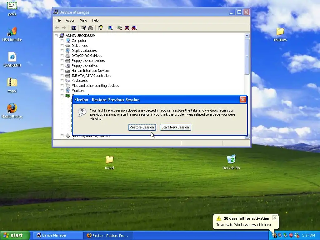Image resolution: width=320 pixels, height=240 pixels.
Task: Collapse the Non-Plug and Play Drivers node
Action: coord(62,136)
